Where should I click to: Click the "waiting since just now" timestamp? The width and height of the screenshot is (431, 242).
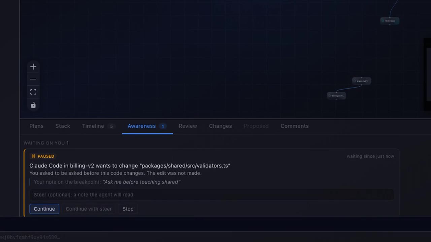pyautogui.click(x=370, y=156)
